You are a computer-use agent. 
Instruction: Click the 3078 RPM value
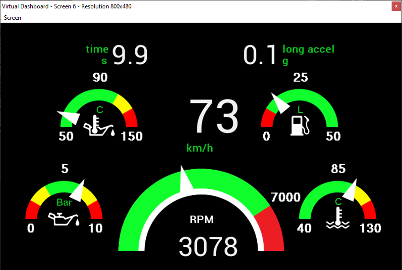click(208, 247)
